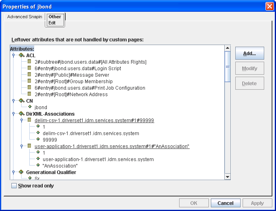Select 6#entry#jbond.users.data#Print Job Configuration
This screenshot has height=211, width=276.
coord(90,88)
